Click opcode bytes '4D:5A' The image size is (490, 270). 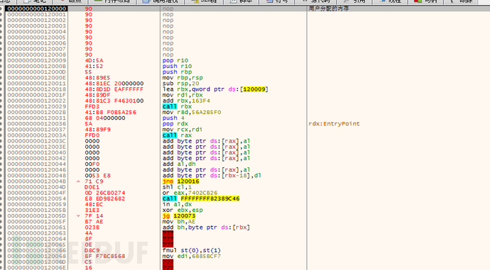(x=94, y=60)
